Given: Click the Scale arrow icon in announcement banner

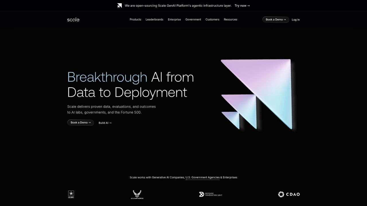Looking at the screenshot, I should coord(120,5).
